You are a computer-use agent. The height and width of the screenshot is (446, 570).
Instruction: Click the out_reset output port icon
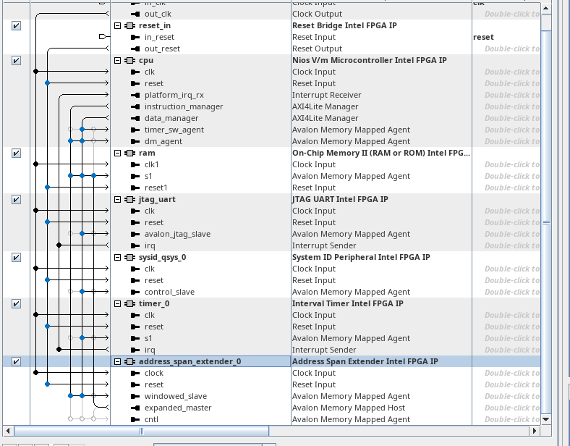135,49
